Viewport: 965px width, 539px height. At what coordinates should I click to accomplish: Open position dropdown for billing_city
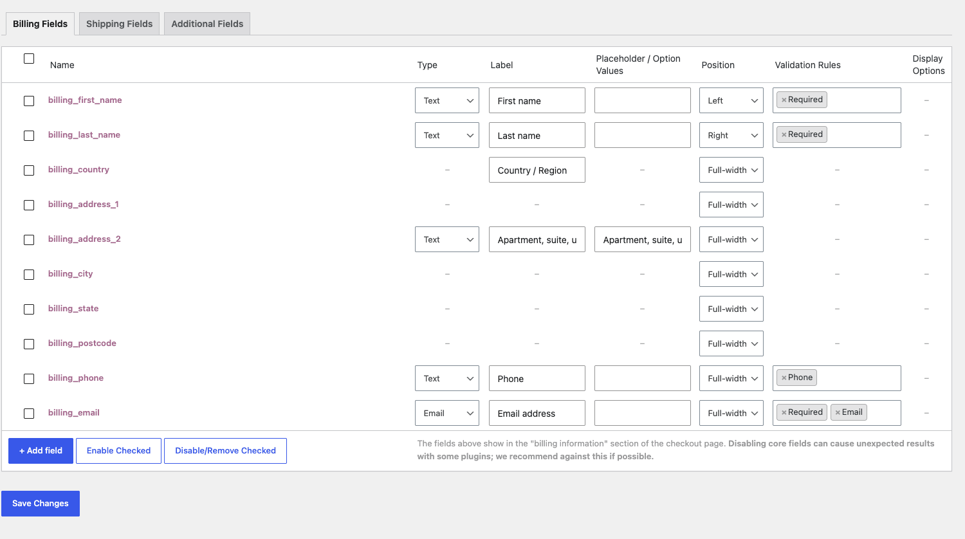click(x=731, y=274)
